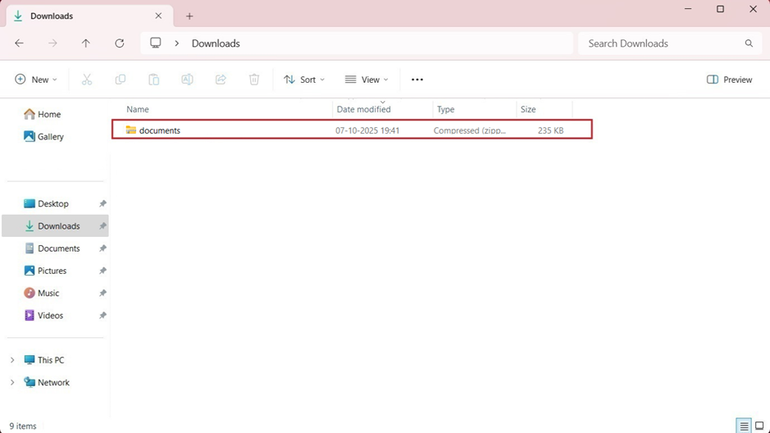The width and height of the screenshot is (770, 433).
Task: Open the See more ellipsis menu
Action: (417, 80)
